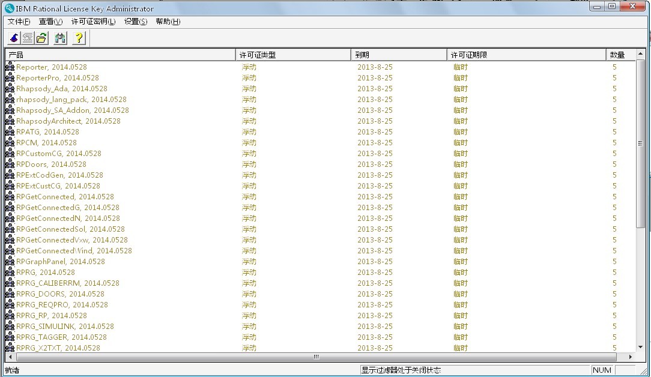This screenshot has width=651, height=377.
Task: Click the icon beside RPExtCodGen row
Action: (x=10, y=175)
